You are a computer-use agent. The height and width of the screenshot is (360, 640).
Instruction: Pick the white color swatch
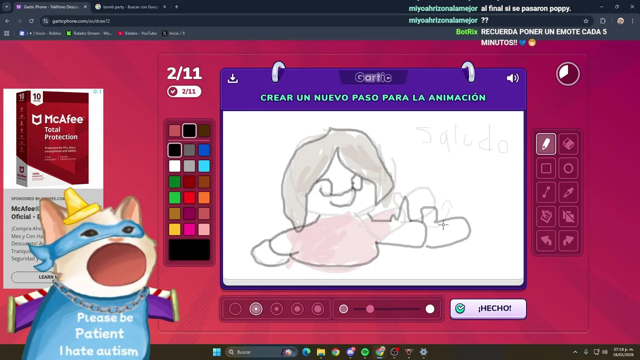[x=174, y=166]
